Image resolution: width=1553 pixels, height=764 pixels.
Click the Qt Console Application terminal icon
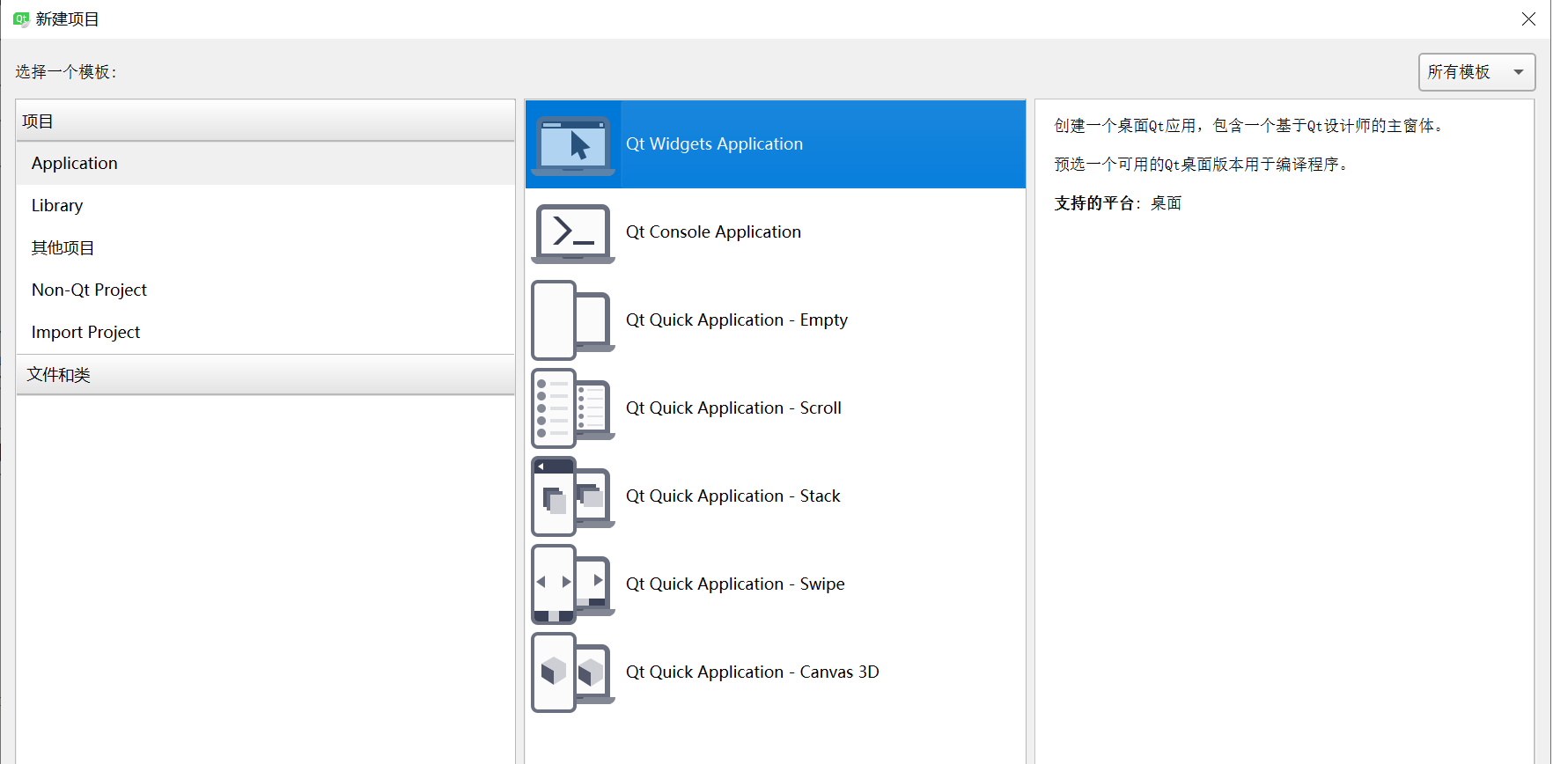573,233
